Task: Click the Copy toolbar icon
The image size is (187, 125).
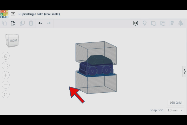Action: (x=4, y=23)
